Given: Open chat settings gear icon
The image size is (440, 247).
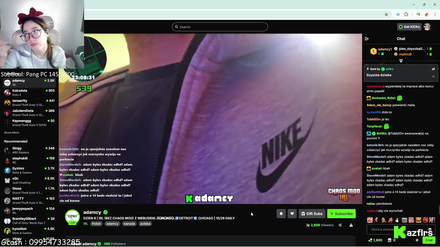Looking at the screenshot, I should 417,240.
